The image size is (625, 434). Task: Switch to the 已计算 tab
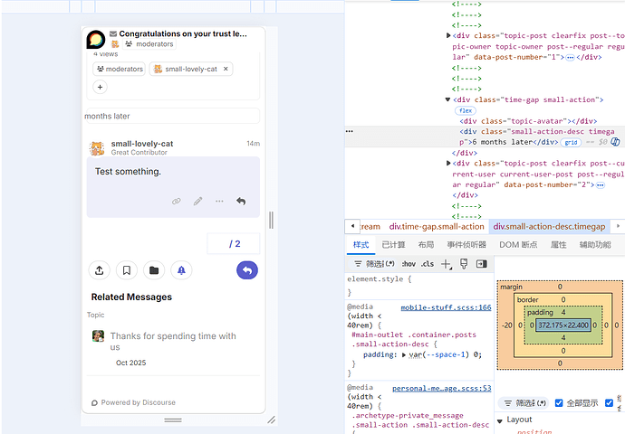393,245
